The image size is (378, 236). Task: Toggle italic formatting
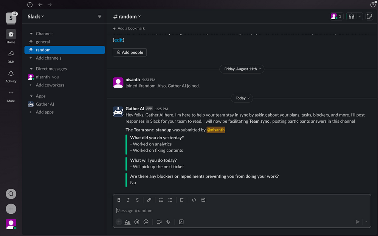(x=128, y=200)
